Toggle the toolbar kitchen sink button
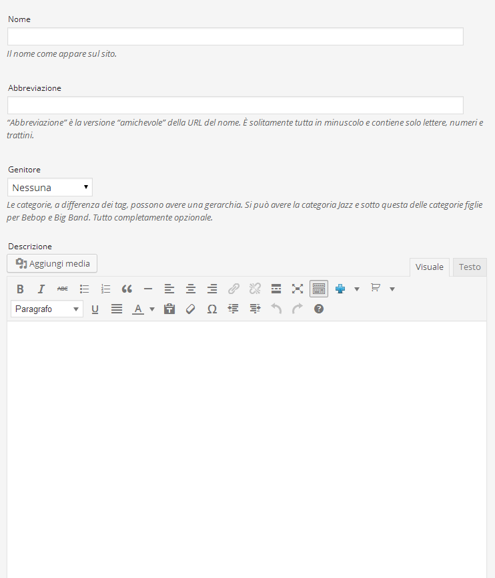The width and height of the screenshot is (495, 578). 319,289
